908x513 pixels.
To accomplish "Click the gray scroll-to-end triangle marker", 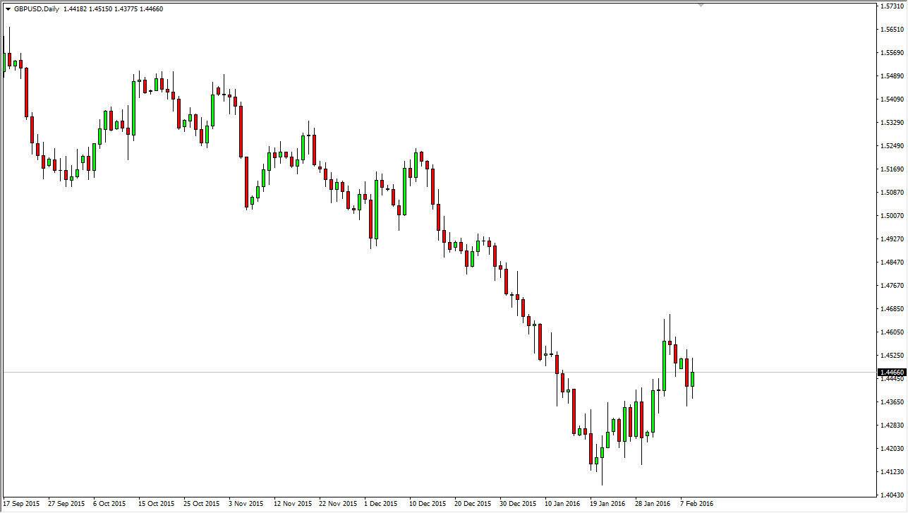I will pos(700,6).
